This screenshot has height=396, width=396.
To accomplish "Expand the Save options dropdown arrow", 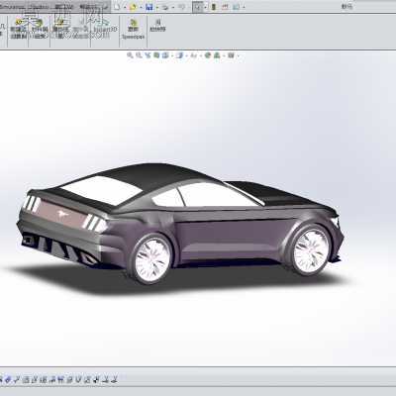I will coord(157,7).
